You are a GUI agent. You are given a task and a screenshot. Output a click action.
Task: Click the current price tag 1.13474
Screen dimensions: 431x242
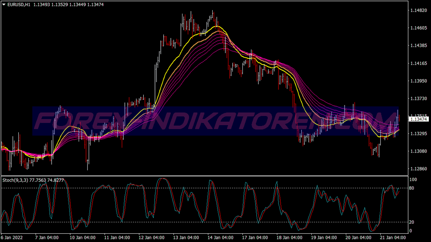click(x=419, y=119)
